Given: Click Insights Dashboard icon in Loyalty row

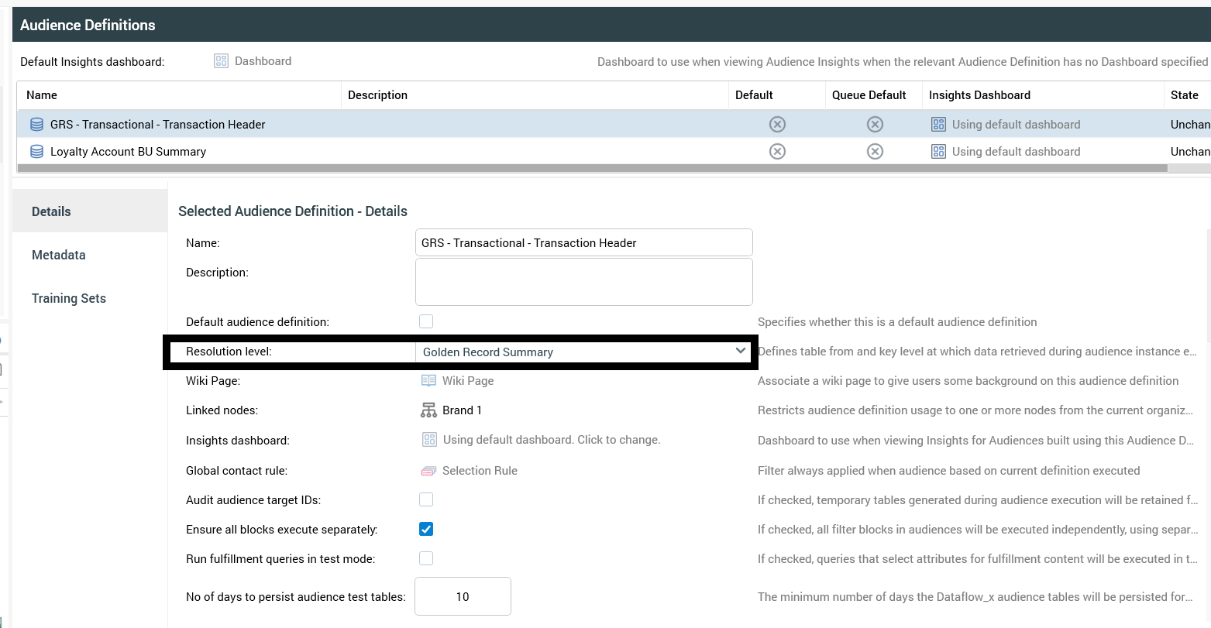Looking at the screenshot, I should tap(938, 152).
